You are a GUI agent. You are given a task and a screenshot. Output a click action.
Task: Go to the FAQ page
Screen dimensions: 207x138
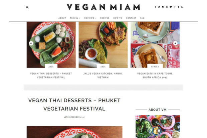[142, 18]
